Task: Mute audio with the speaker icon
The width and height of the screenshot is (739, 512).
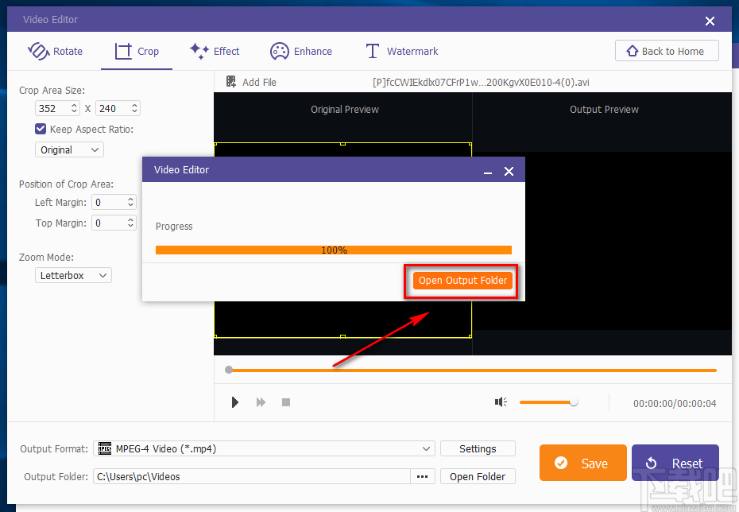Action: [x=501, y=402]
